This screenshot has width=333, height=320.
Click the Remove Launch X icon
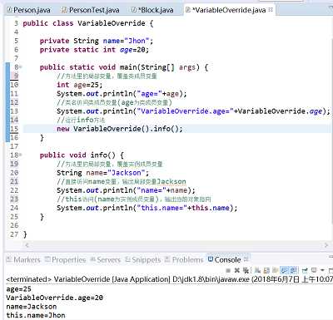tap(237, 270)
